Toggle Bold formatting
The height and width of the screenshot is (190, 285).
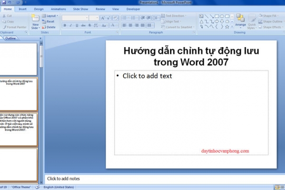pos(65,25)
